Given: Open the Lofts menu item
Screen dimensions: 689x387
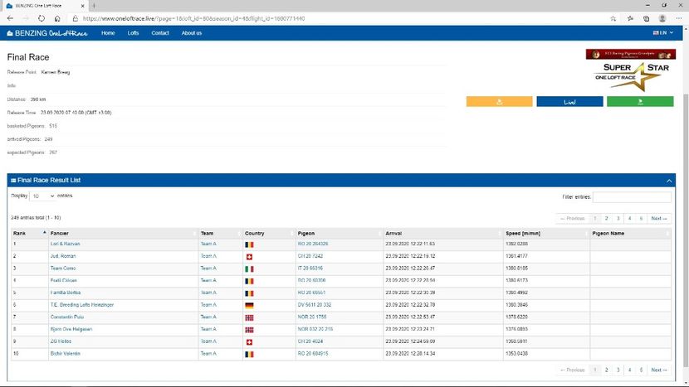Looking at the screenshot, I should tap(133, 33).
